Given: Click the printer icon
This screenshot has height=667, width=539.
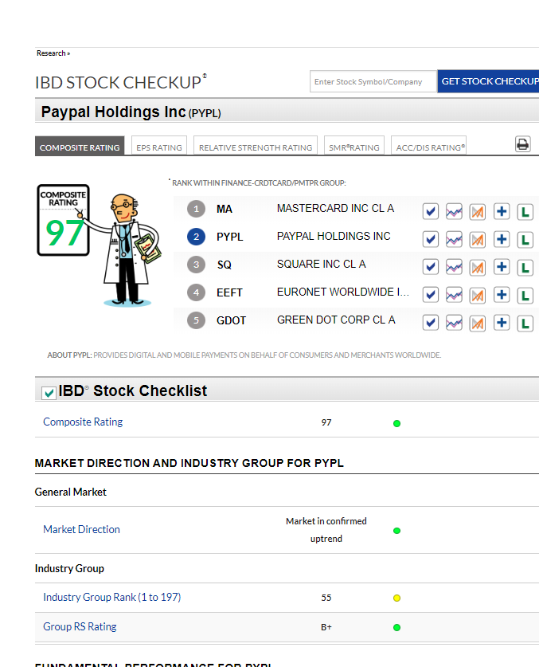Looking at the screenshot, I should 522,144.
